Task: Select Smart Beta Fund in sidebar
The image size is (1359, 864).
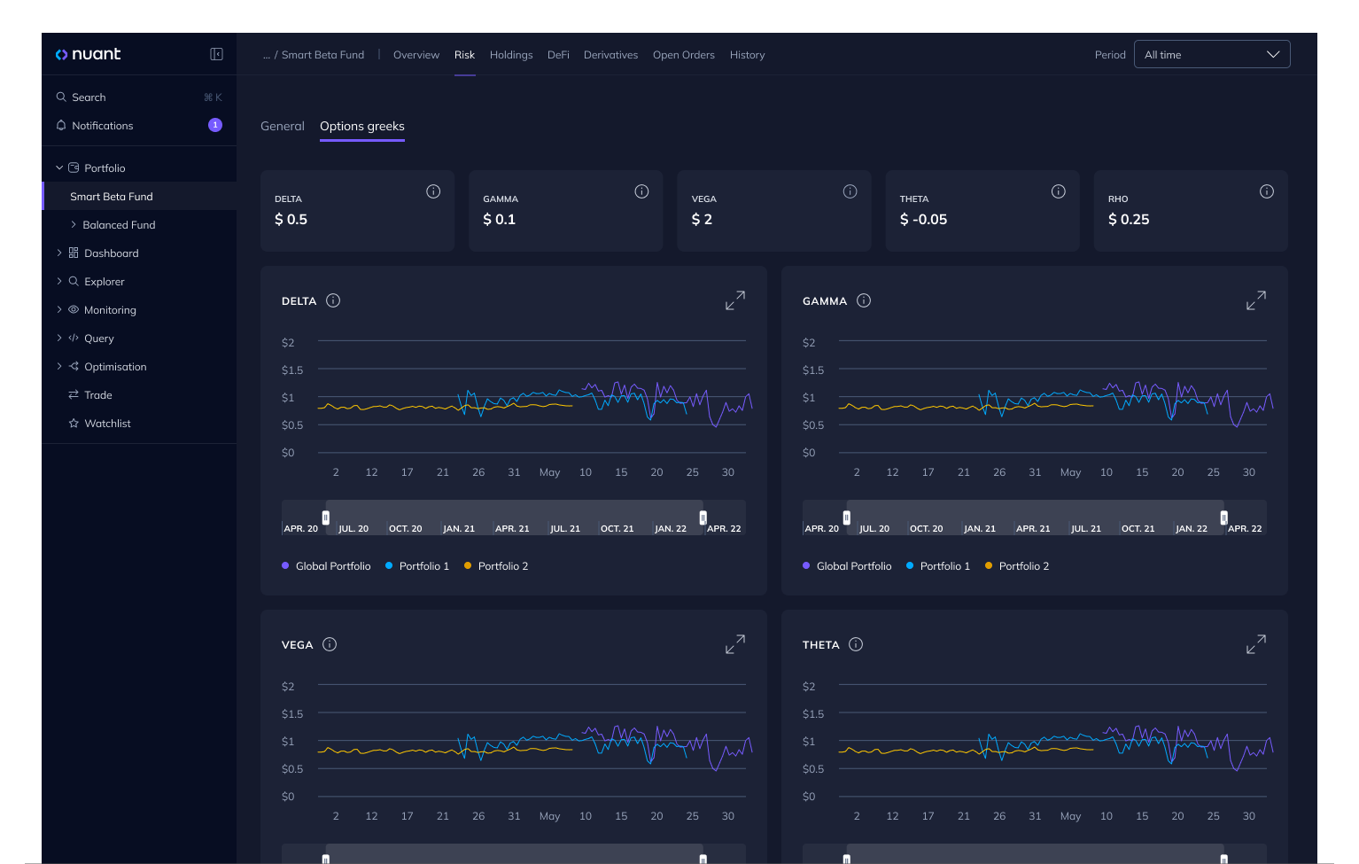Action: (x=139, y=196)
